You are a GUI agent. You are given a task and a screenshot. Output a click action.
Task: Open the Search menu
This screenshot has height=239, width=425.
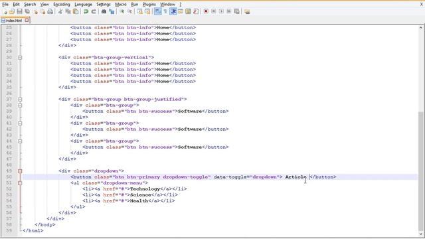coord(30,5)
